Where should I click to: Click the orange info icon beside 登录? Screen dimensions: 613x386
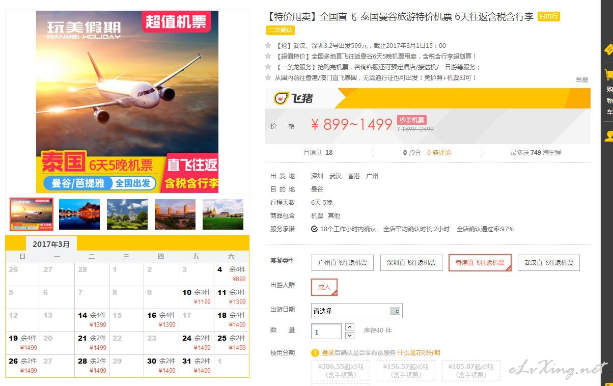[315, 352]
